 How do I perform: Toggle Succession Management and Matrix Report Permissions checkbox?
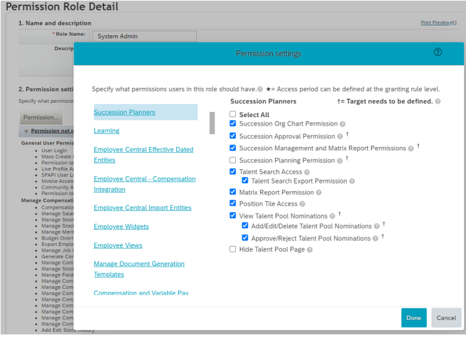[x=233, y=148]
